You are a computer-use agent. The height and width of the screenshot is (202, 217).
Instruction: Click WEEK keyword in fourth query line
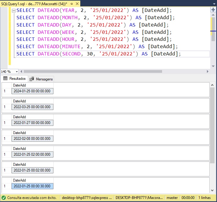tap(68, 32)
